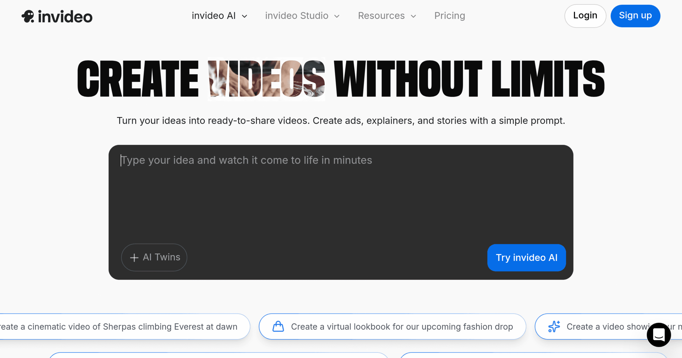
Task: Open the chat support bubble icon
Action: pos(659,335)
